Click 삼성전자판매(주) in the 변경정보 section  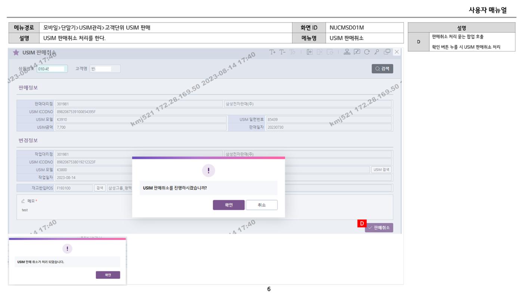(x=239, y=154)
